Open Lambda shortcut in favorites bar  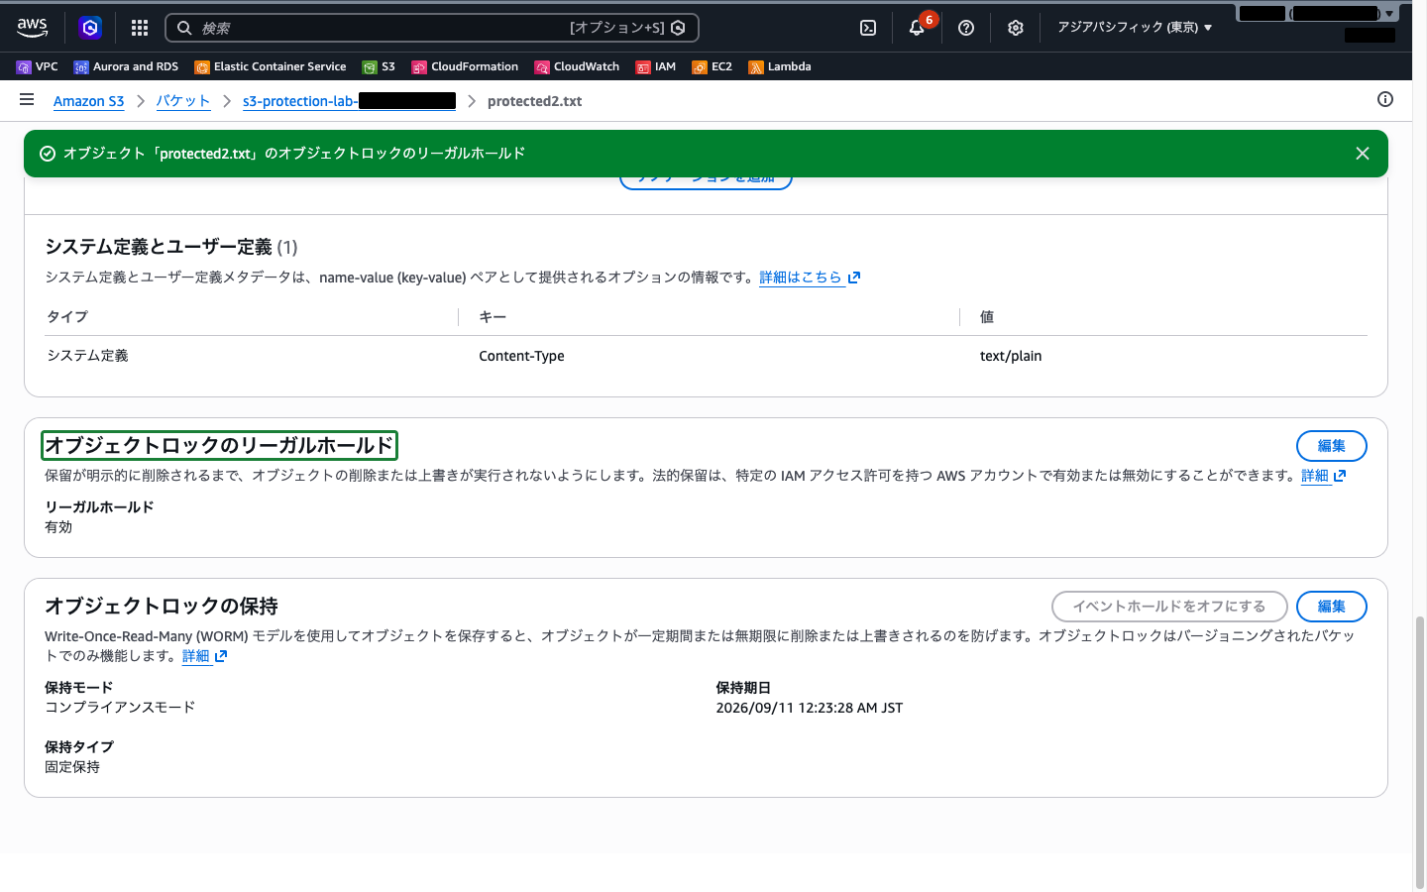pos(780,66)
